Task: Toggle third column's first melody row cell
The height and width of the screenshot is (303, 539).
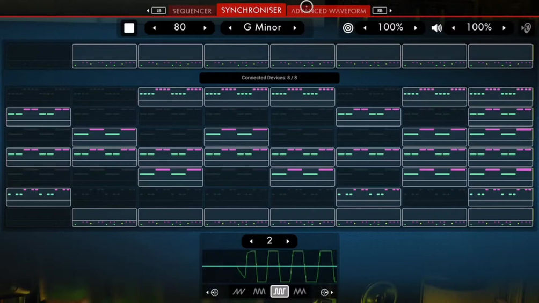Action: [x=171, y=97]
